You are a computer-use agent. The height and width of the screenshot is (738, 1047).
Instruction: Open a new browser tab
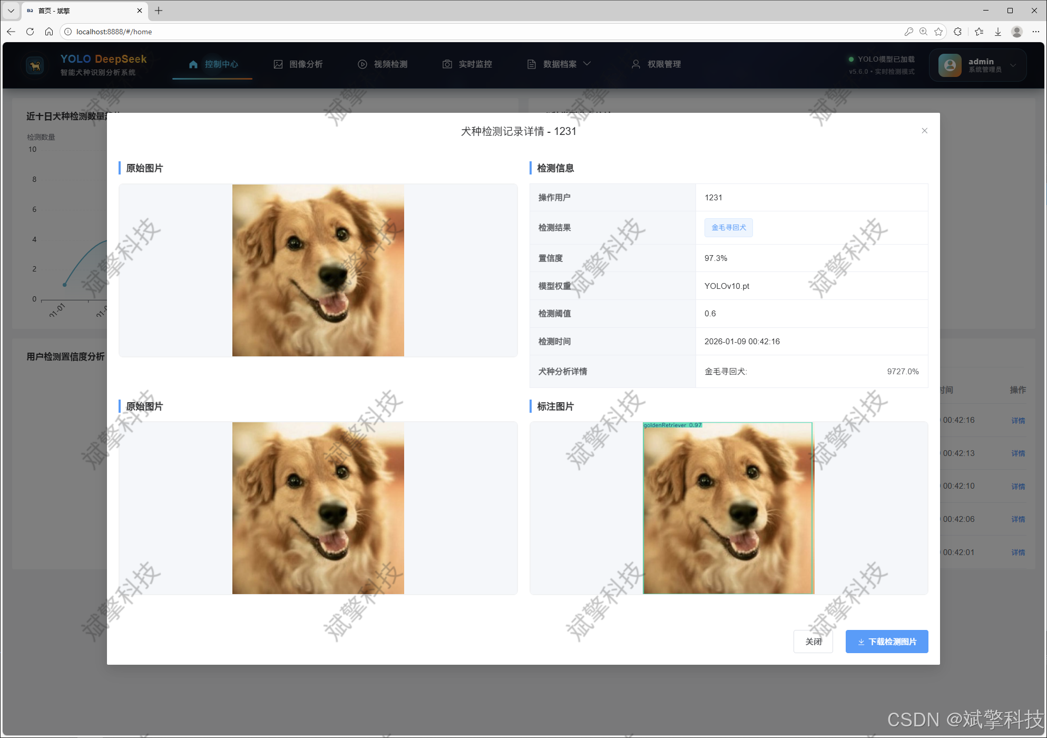159,11
